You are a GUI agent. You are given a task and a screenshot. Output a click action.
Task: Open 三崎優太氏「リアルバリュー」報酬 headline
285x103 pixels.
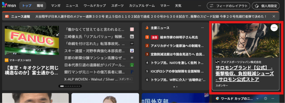coord(94,37)
